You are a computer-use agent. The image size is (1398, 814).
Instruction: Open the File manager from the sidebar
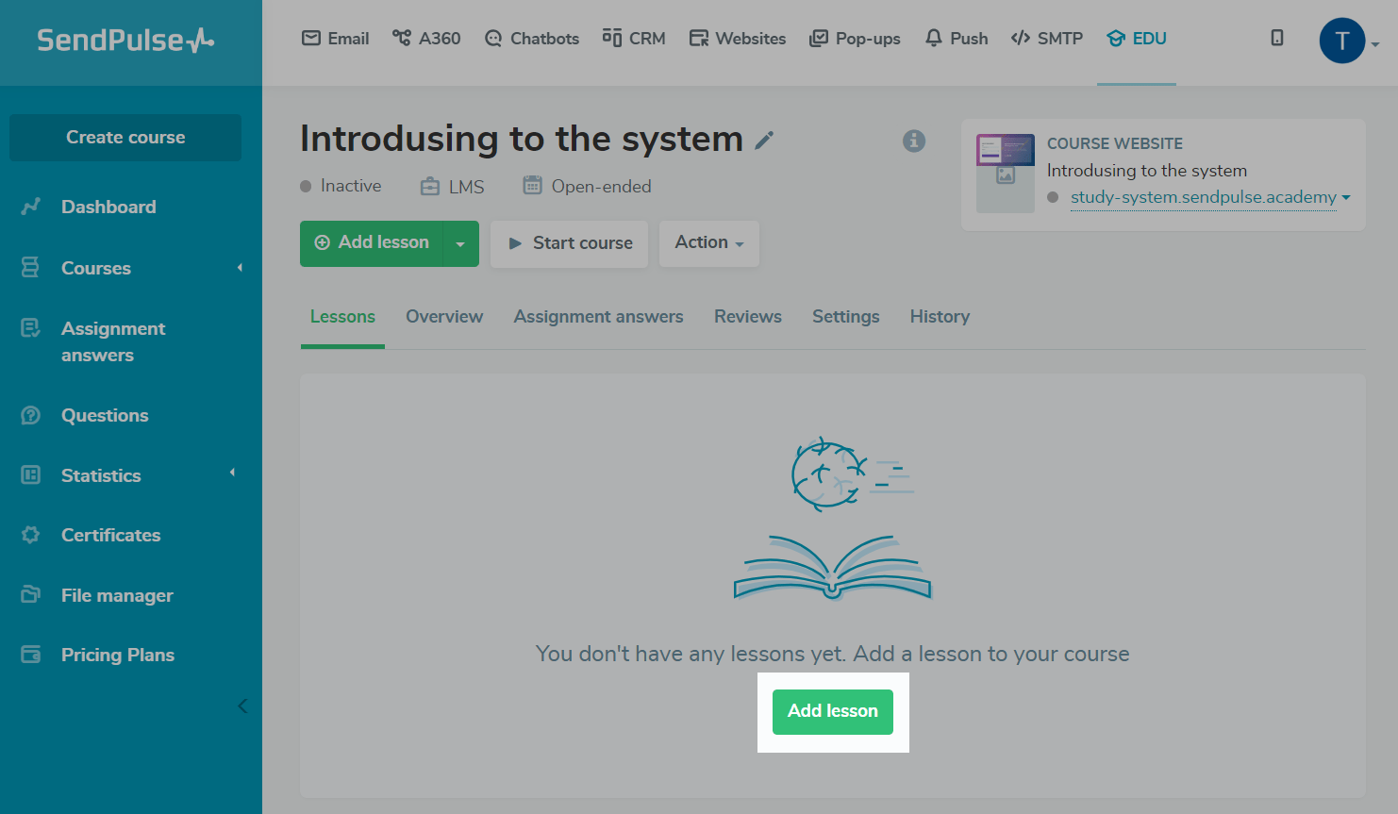click(x=117, y=595)
